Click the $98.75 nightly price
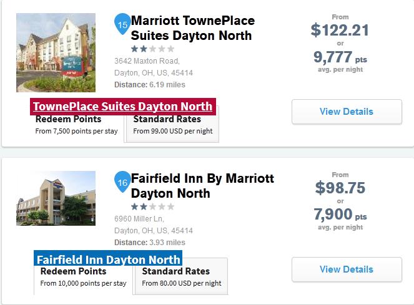Screen dimensions: 414x305 [x=340, y=188]
